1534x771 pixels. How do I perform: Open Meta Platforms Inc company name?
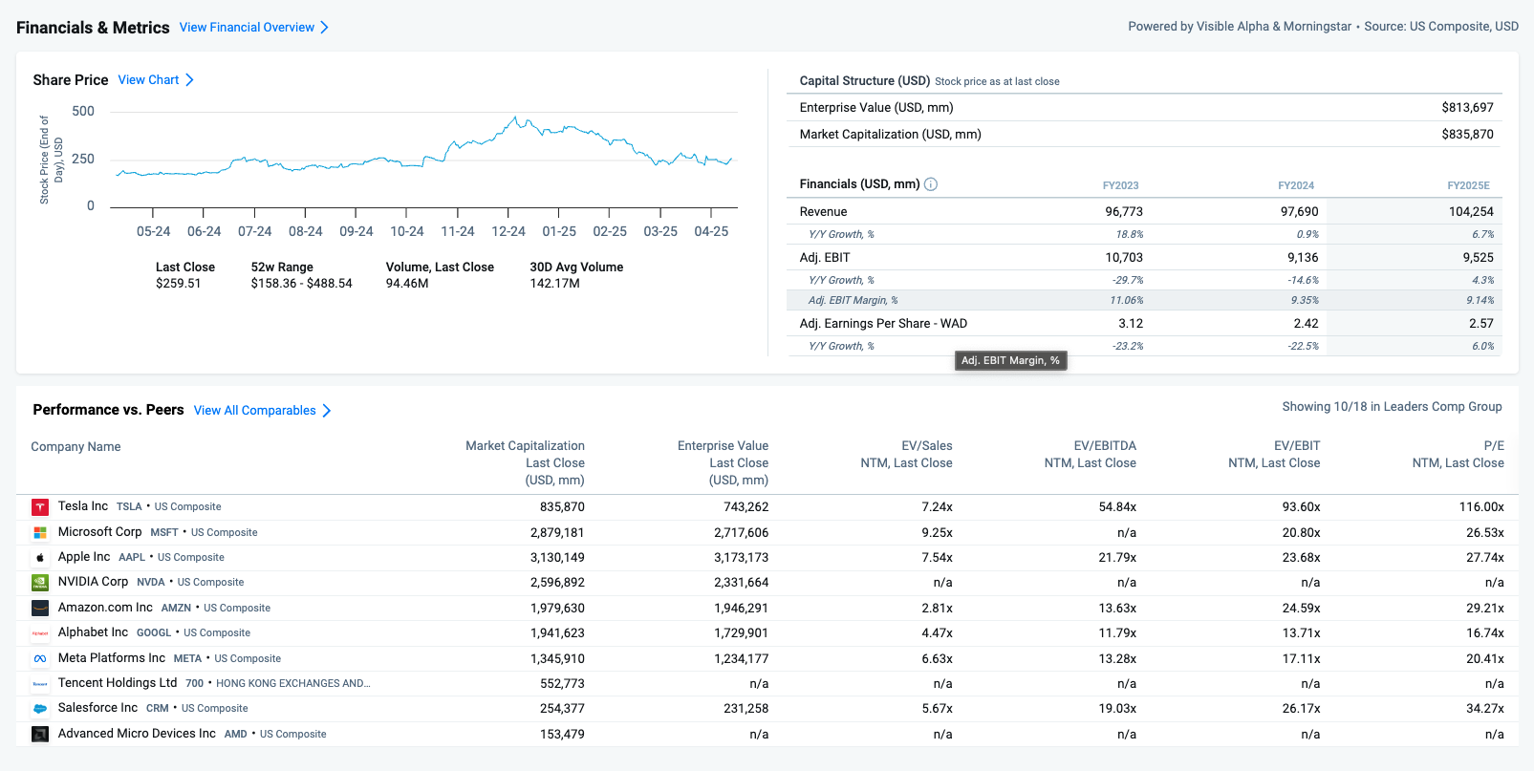pyautogui.click(x=112, y=658)
